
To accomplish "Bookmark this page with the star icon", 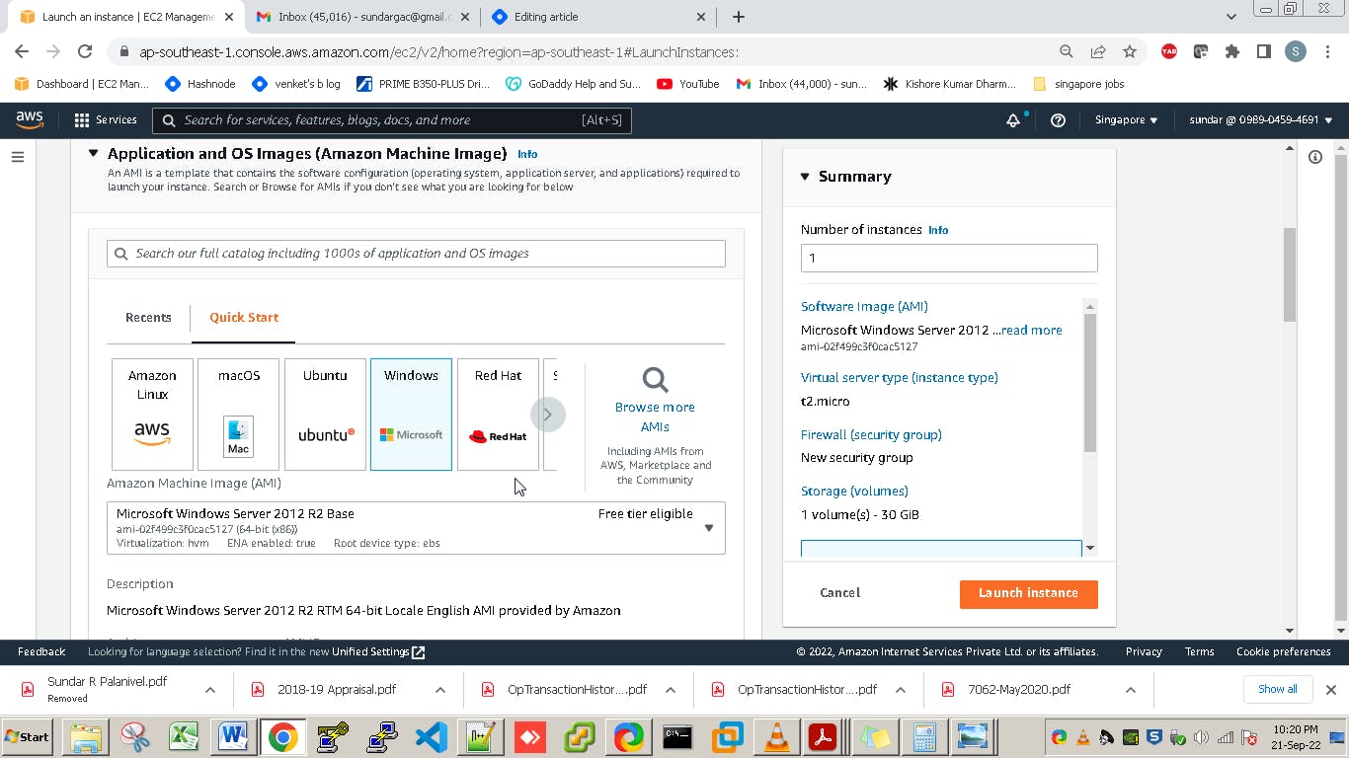I will point(1130,51).
